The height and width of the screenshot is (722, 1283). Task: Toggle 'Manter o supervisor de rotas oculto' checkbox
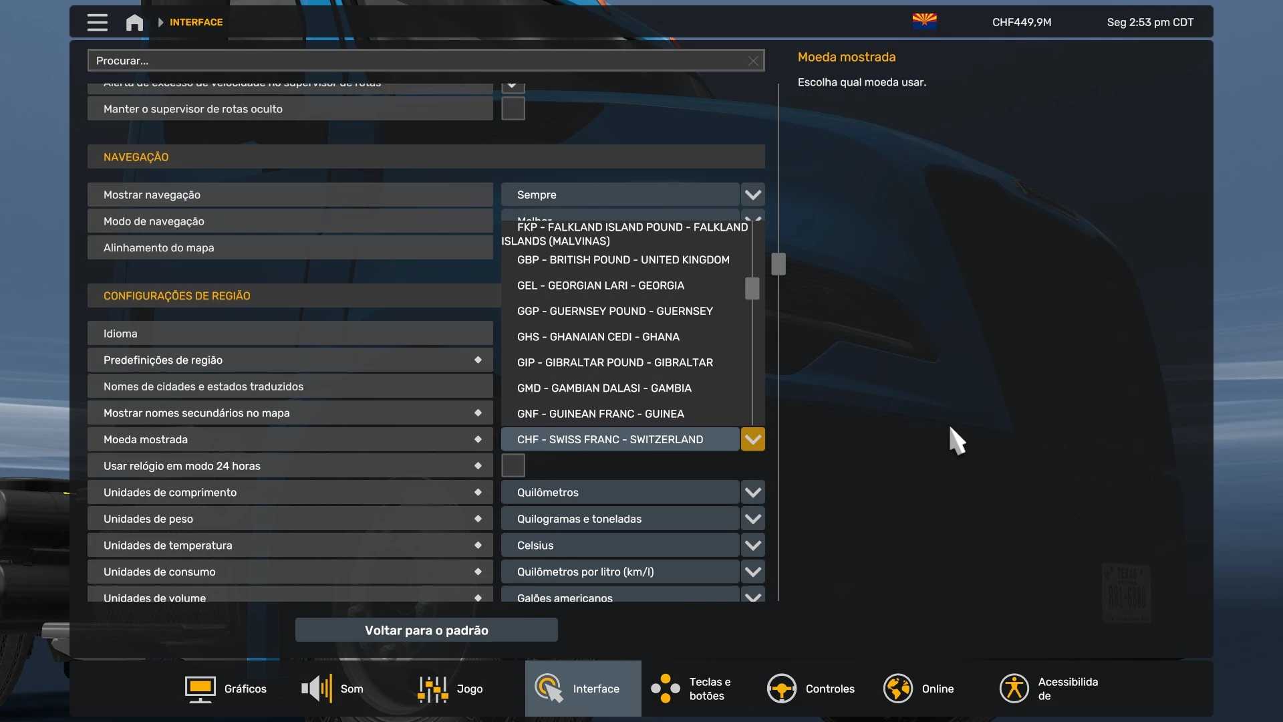(x=513, y=109)
